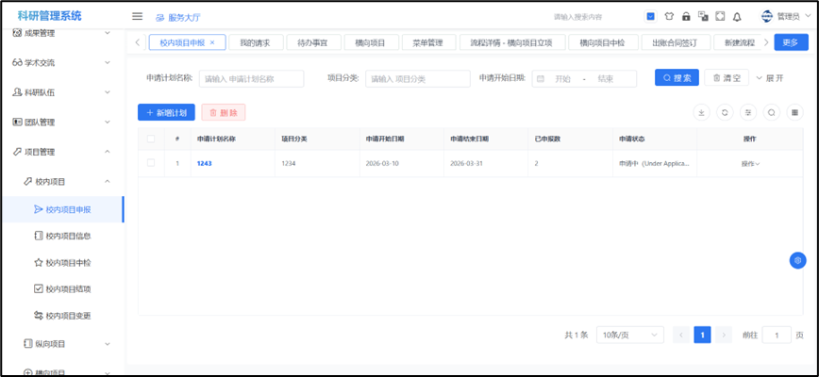
Task: Expand the 操作 dropdown in row 1
Action: pos(750,164)
